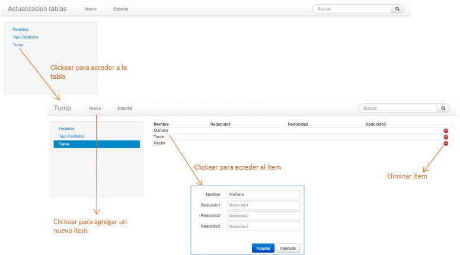Click the magnifier search icon in the Turno bar
The width and height of the screenshot is (460, 255).
(443, 109)
